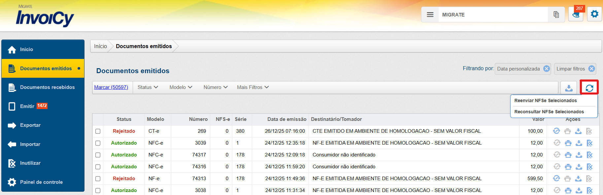This screenshot has width=603, height=195.
Task: Select checkbox for rejected CT-e 269
Action: (x=98, y=131)
